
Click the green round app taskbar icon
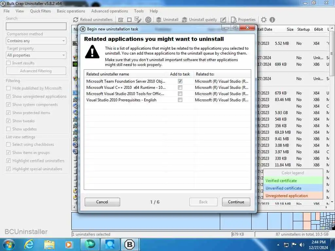(90, 244)
